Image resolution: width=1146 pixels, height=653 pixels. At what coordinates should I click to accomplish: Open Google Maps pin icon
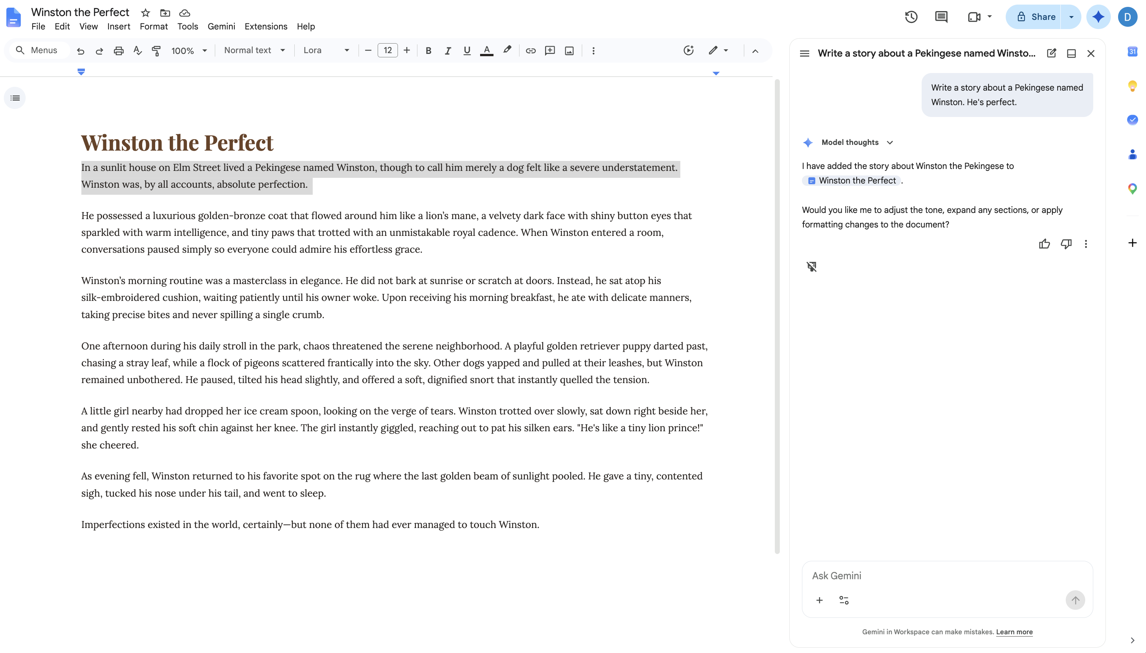click(1132, 188)
